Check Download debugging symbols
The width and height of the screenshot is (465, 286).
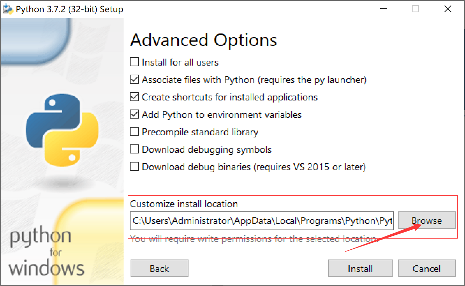134,149
